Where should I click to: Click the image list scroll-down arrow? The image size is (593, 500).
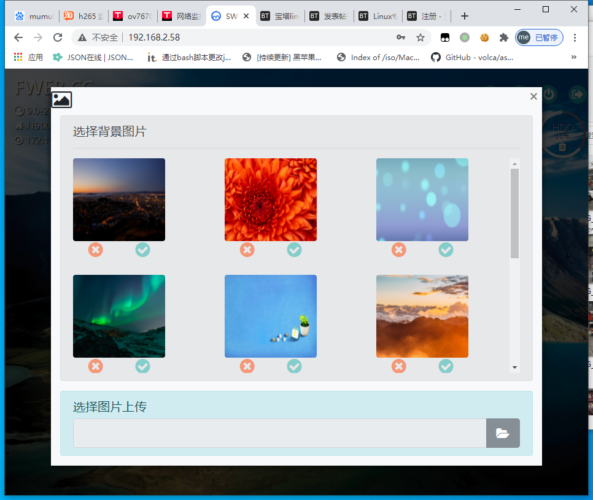click(514, 367)
